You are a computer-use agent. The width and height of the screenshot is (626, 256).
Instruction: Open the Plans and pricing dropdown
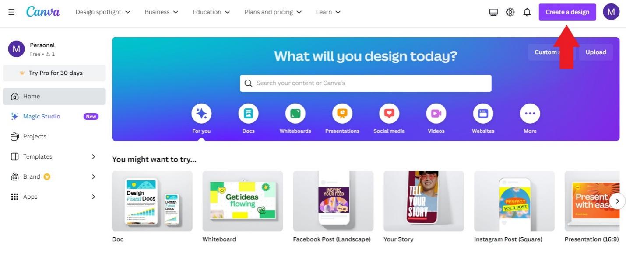(273, 12)
